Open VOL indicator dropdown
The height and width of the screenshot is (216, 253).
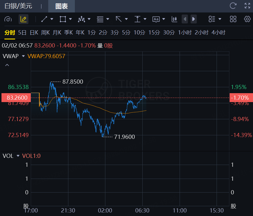(x=18, y=156)
